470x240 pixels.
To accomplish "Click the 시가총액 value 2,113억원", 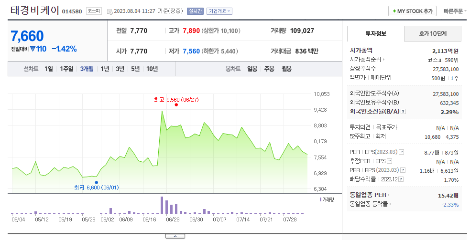I will 445,51.
